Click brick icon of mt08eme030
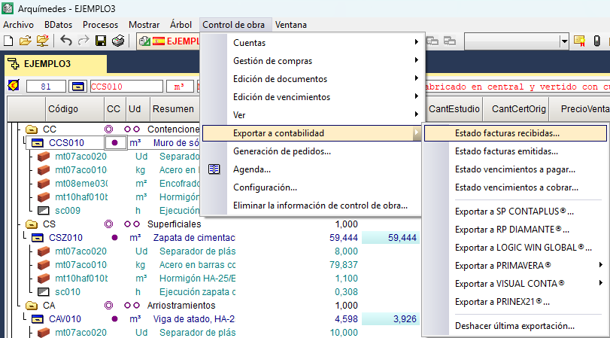This screenshot has height=338, width=610. click(43, 184)
